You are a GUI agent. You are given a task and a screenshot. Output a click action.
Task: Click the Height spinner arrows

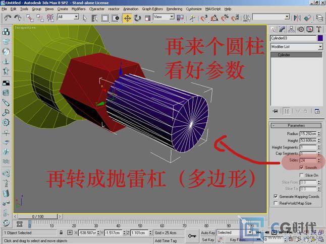(x=319, y=140)
